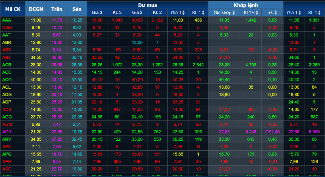Sort by the rightmost Giá 1 column
Screen dimensions: 325x177
click(300, 13)
